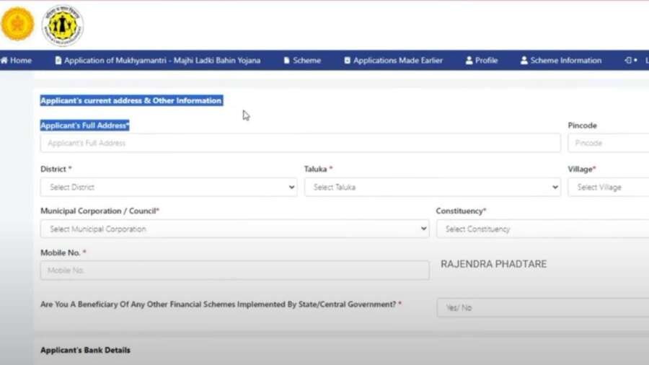This screenshot has height=365, width=649.
Task: Click the Scheme Information user icon
Action: [x=524, y=61]
